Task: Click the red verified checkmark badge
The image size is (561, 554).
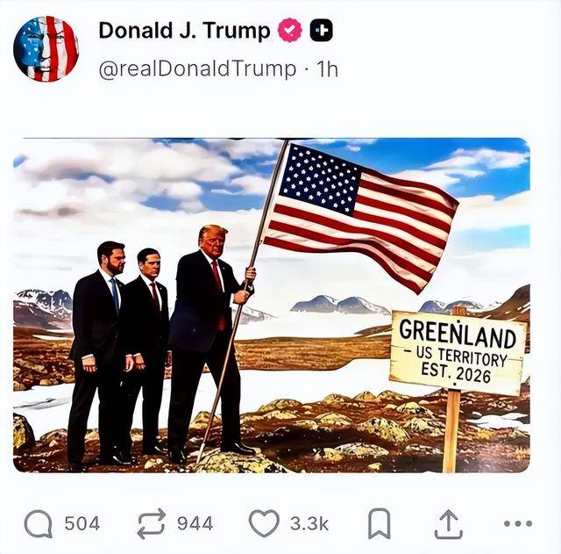Action: [x=290, y=30]
